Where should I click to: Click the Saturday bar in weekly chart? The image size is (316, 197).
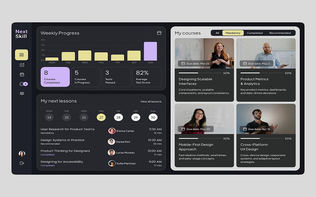click(x=134, y=56)
